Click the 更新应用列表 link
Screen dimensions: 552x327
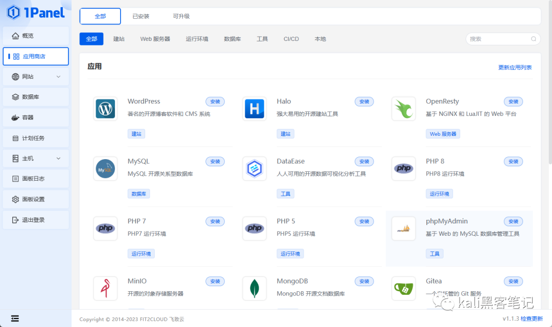point(515,67)
